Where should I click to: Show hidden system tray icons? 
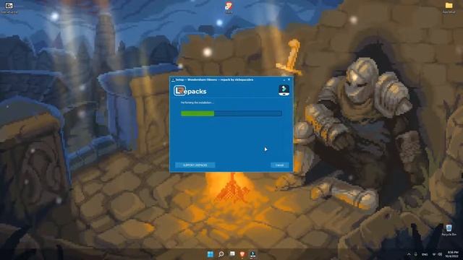(x=409, y=254)
